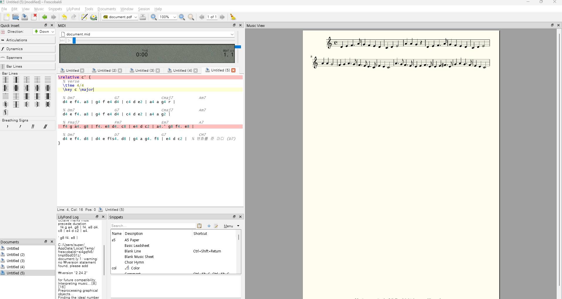Click the MIDI playback position slider handle
Image resolution: width=562 pixels, height=299 pixels.
pyautogui.click(x=74, y=41)
